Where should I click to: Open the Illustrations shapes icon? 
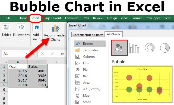[x=21, y=27]
